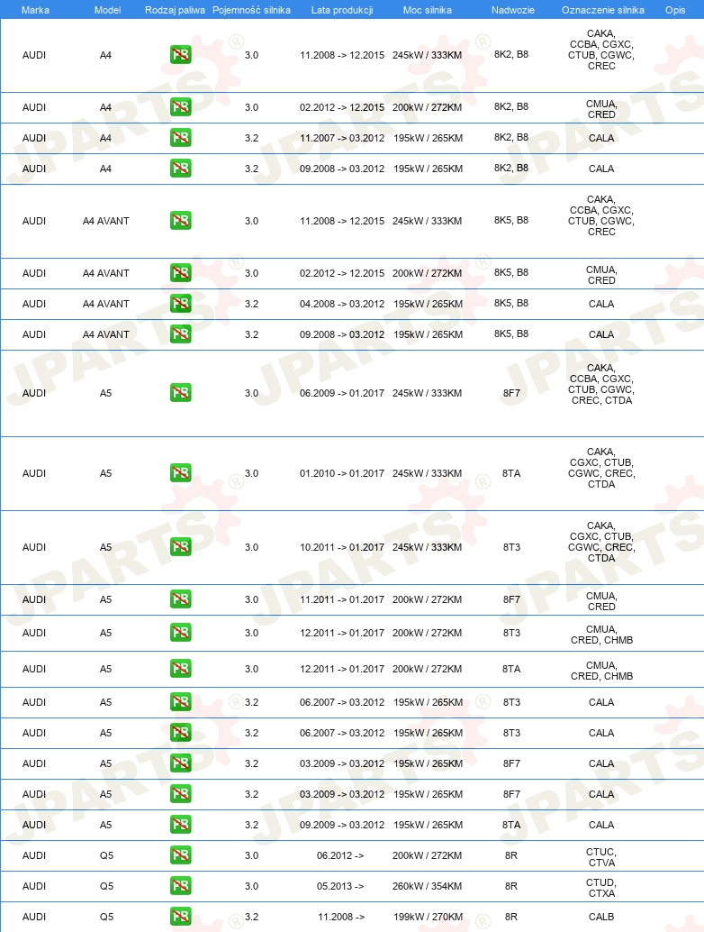Click fuel icon in A4 AVANT 245kW row
The width and height of the screenshot is (704, 932).
[x=180, y=221]
